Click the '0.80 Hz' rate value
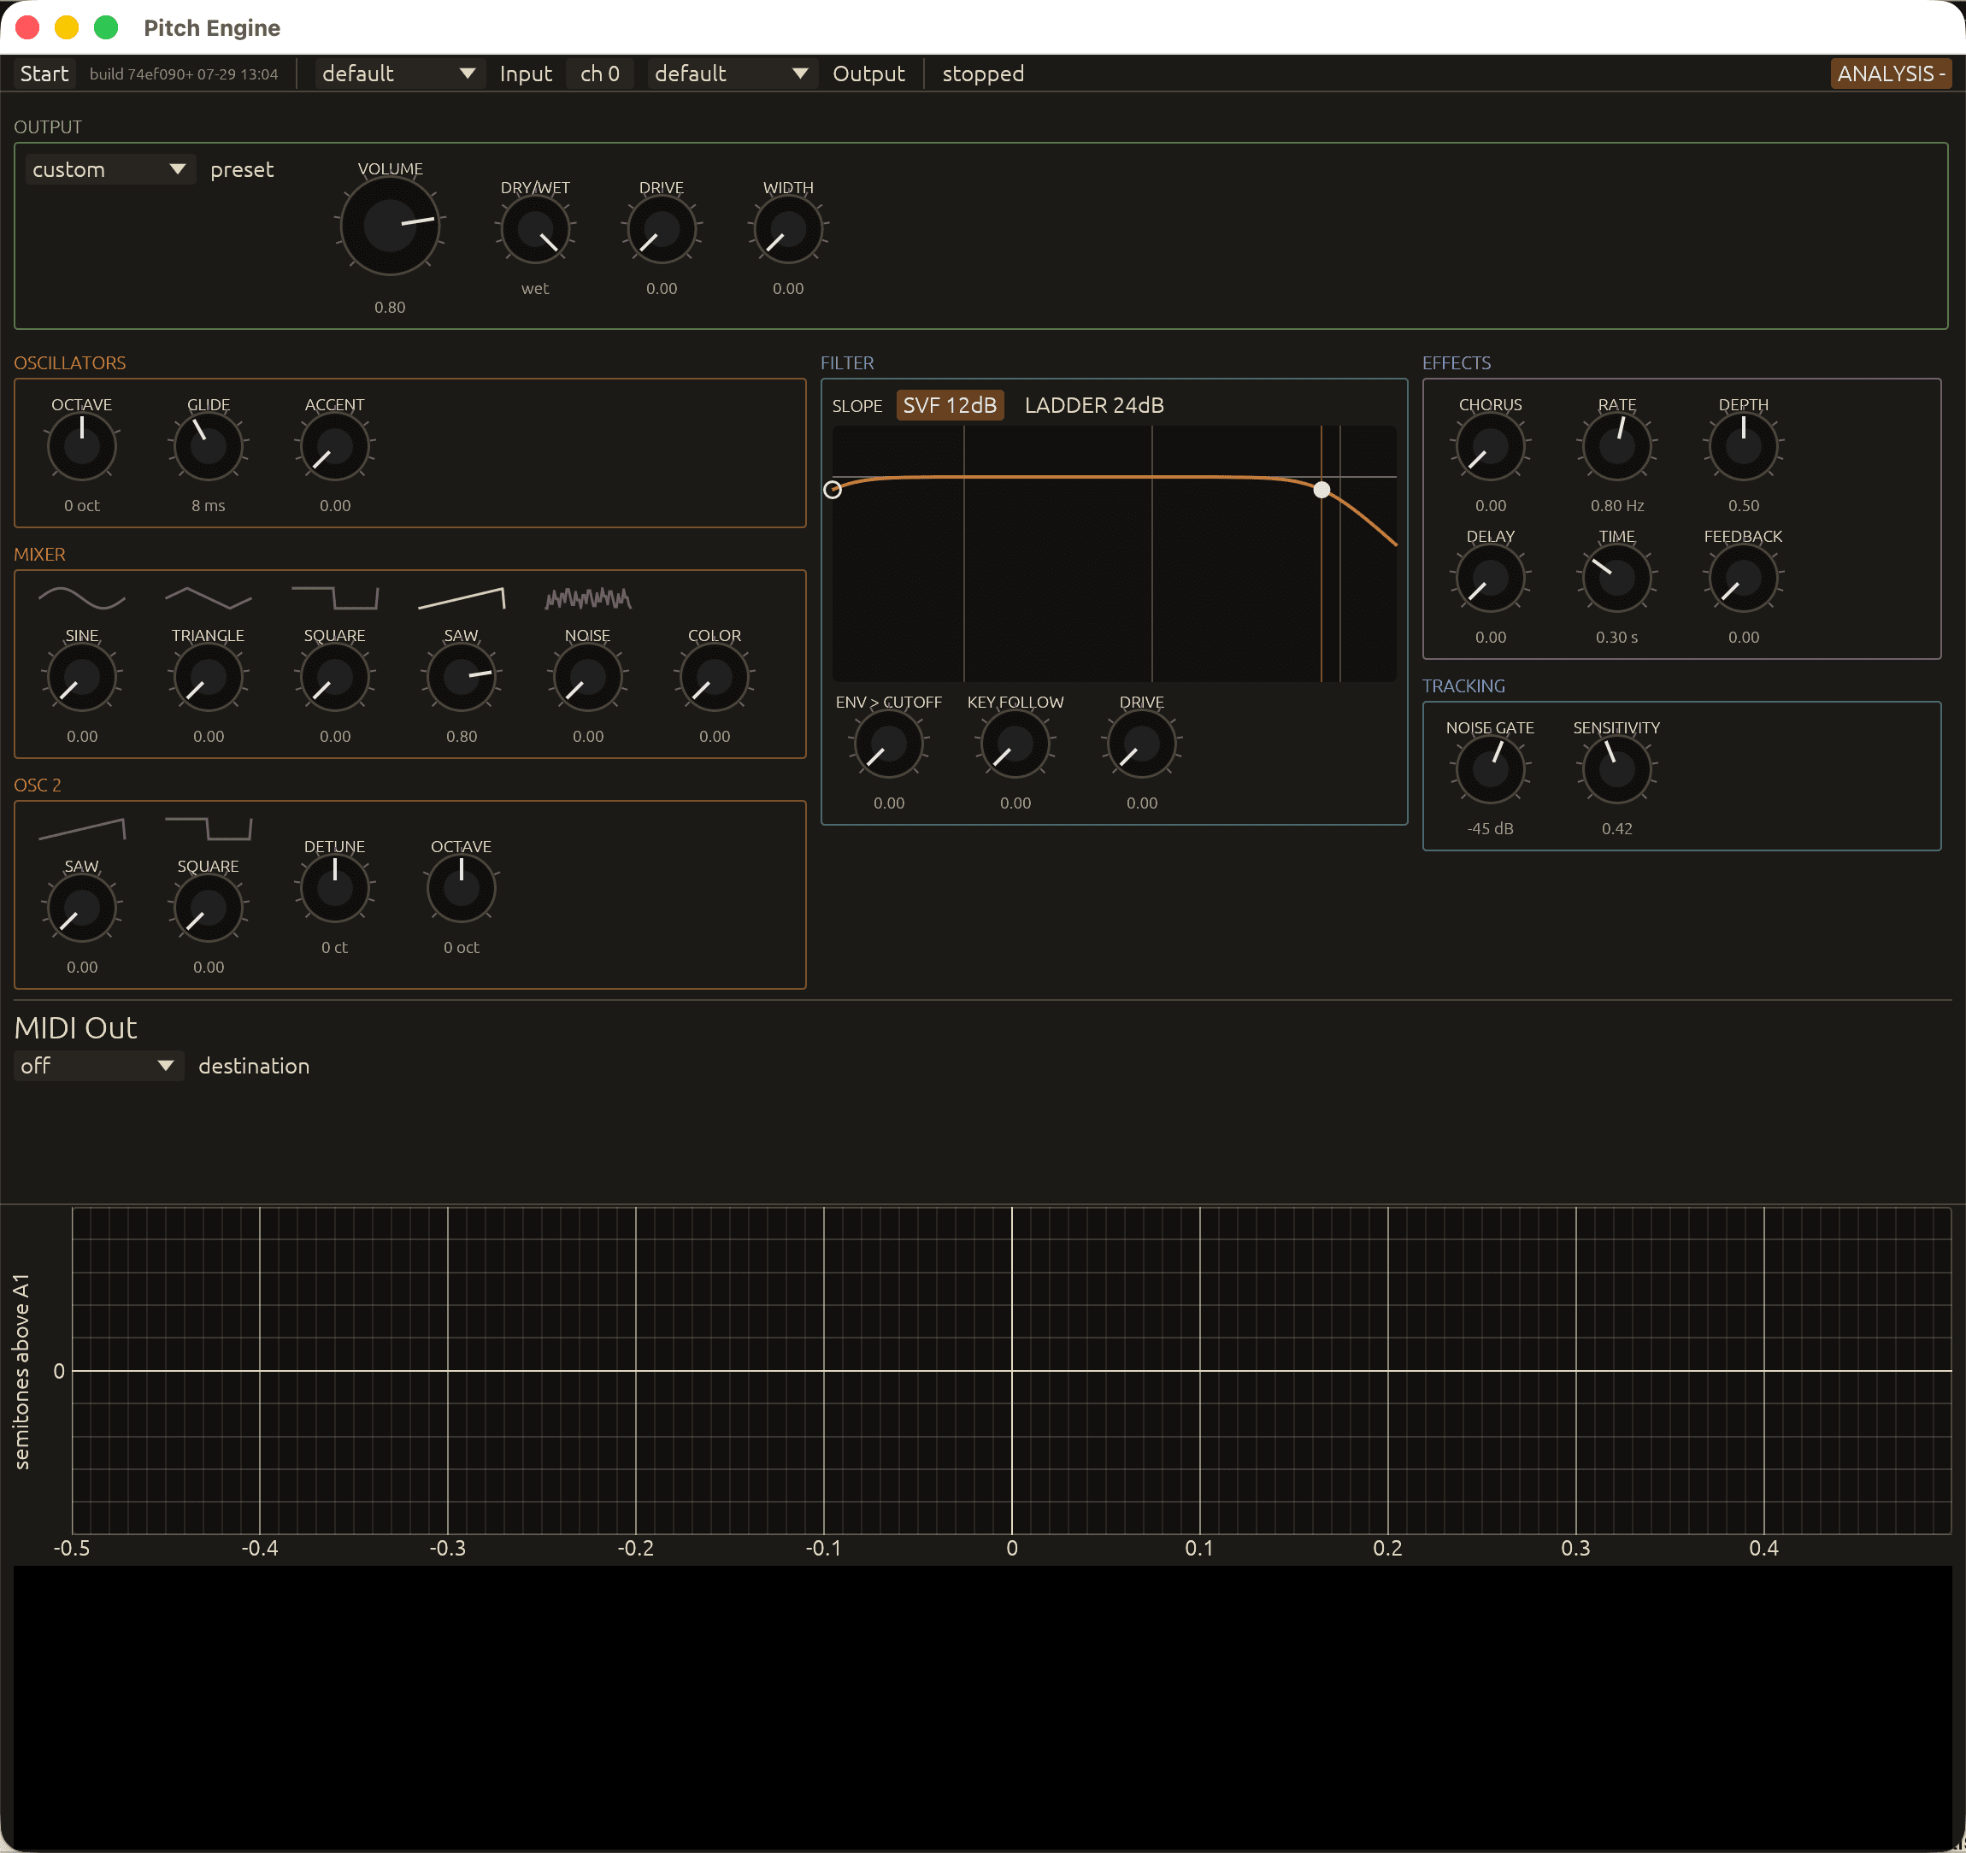The width and height of the screenshot is (1966, 1853). click(x=1617, y=505)
